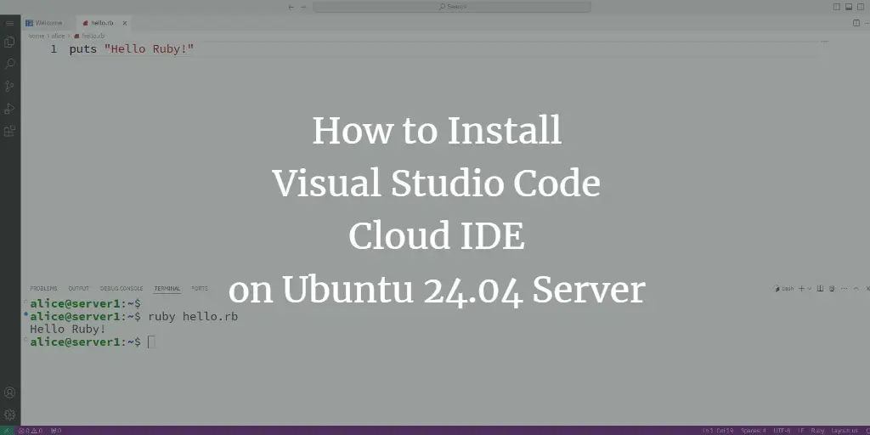The height and width of the screenshot is (435, 870).
Task: Go forward with the right arrow
Action: point(303,7)
